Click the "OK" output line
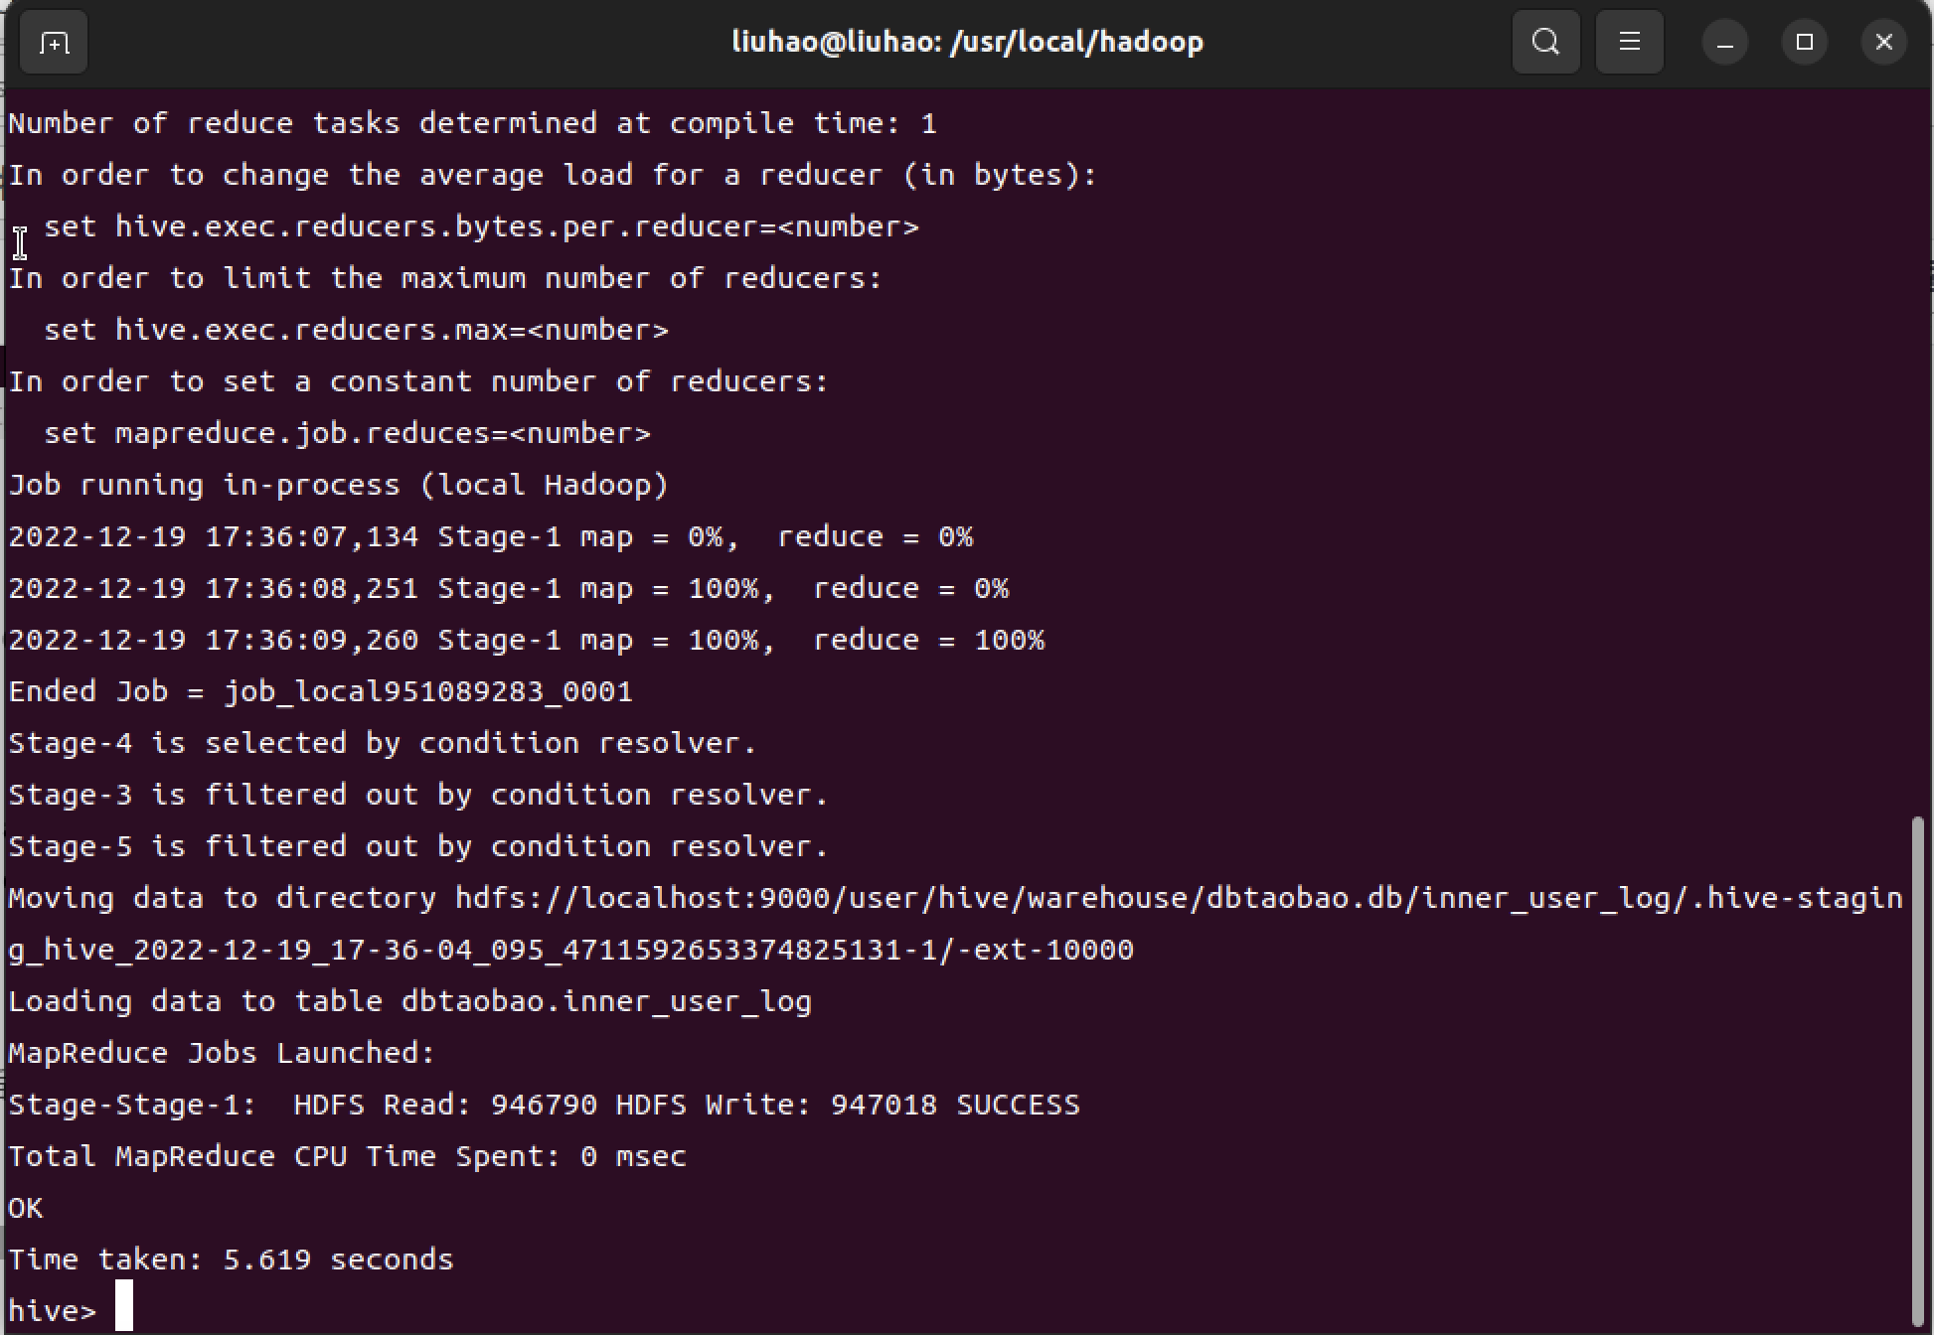The width and height of the screenshot is (1934, 1335). (x=26, y=1208)
